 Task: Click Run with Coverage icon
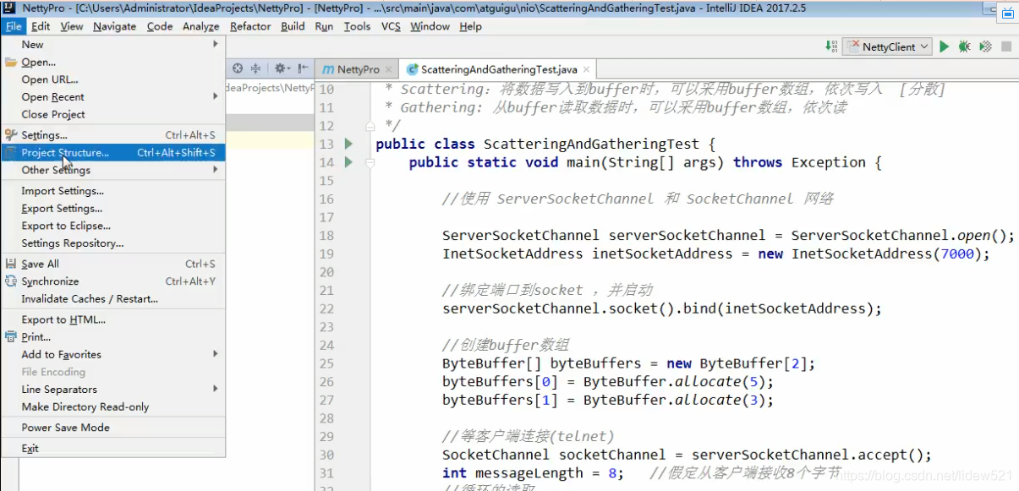(985, 46)
